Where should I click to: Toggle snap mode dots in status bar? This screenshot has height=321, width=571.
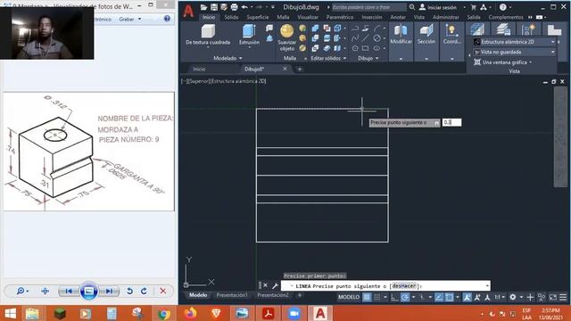377,297
